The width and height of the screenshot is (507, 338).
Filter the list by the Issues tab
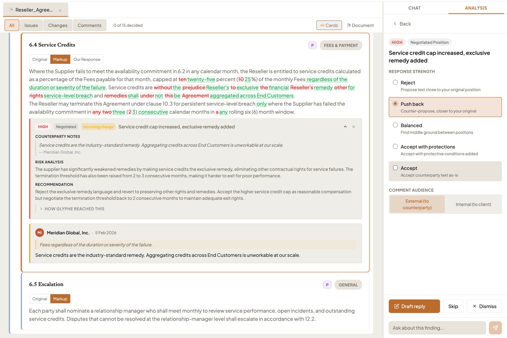point(31,25)
